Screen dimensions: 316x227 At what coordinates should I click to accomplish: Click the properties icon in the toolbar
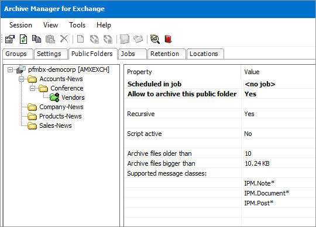coord(10,39)
